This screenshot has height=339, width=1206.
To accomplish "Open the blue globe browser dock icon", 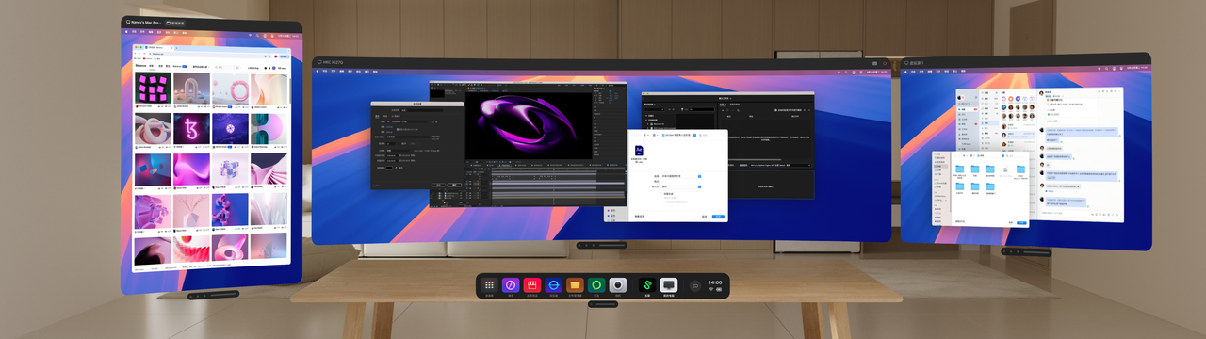I will tap(553, 284).
